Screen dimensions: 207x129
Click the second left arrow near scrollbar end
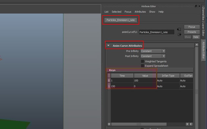tap(187, 124)
